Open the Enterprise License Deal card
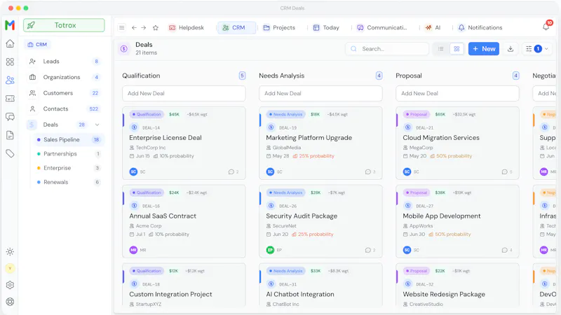The height and width of the screenshot is (315, 561). coord(184,143)
